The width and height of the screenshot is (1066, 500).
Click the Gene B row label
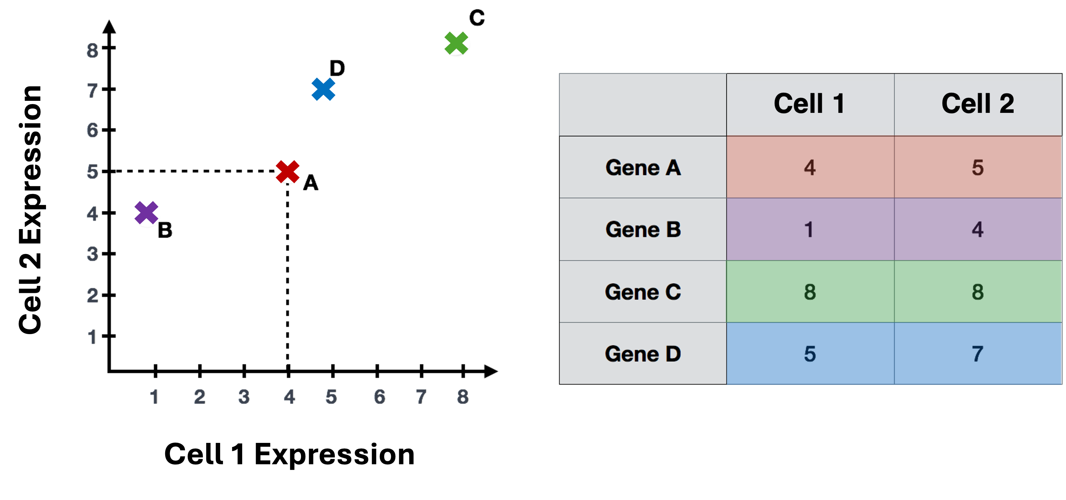coord(643,230)
